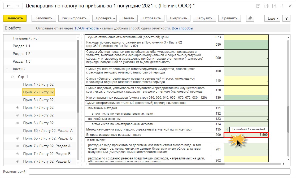
Task: Click the row label 'линейным методом'
Action: 102,108
